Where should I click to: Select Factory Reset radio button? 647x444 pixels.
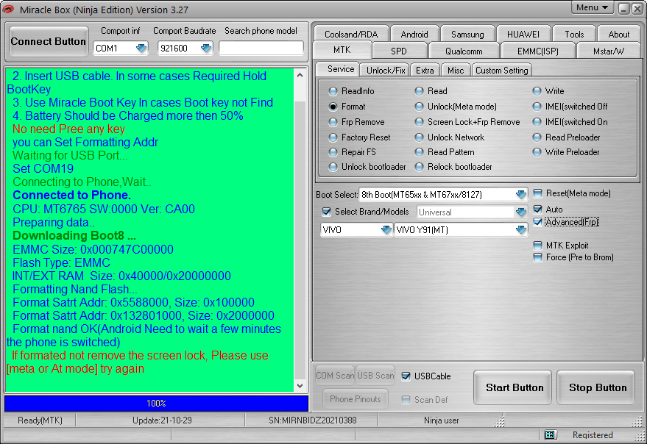(x=333, y=137)
